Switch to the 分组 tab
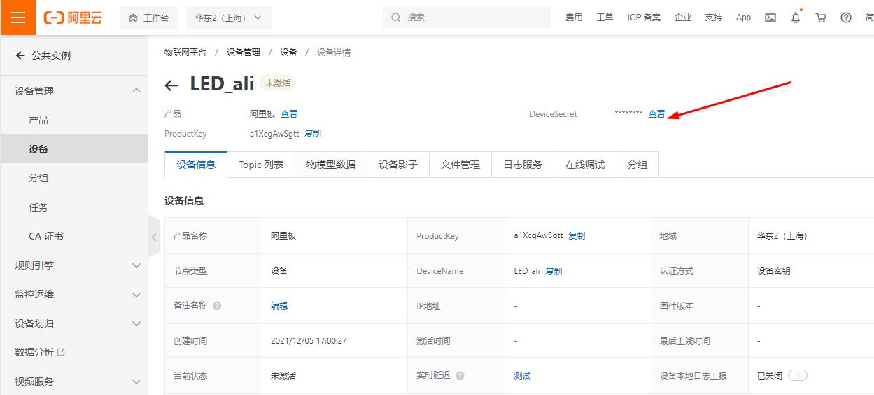Screen dimensions: 874x395 [637, 165]
